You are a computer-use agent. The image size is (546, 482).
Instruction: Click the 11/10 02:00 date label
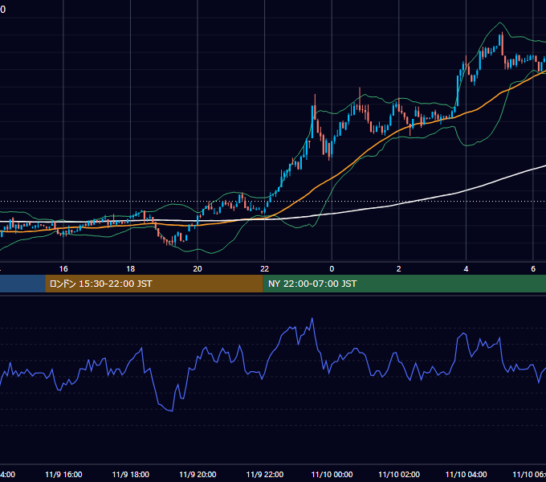click(x=399, y=474)
